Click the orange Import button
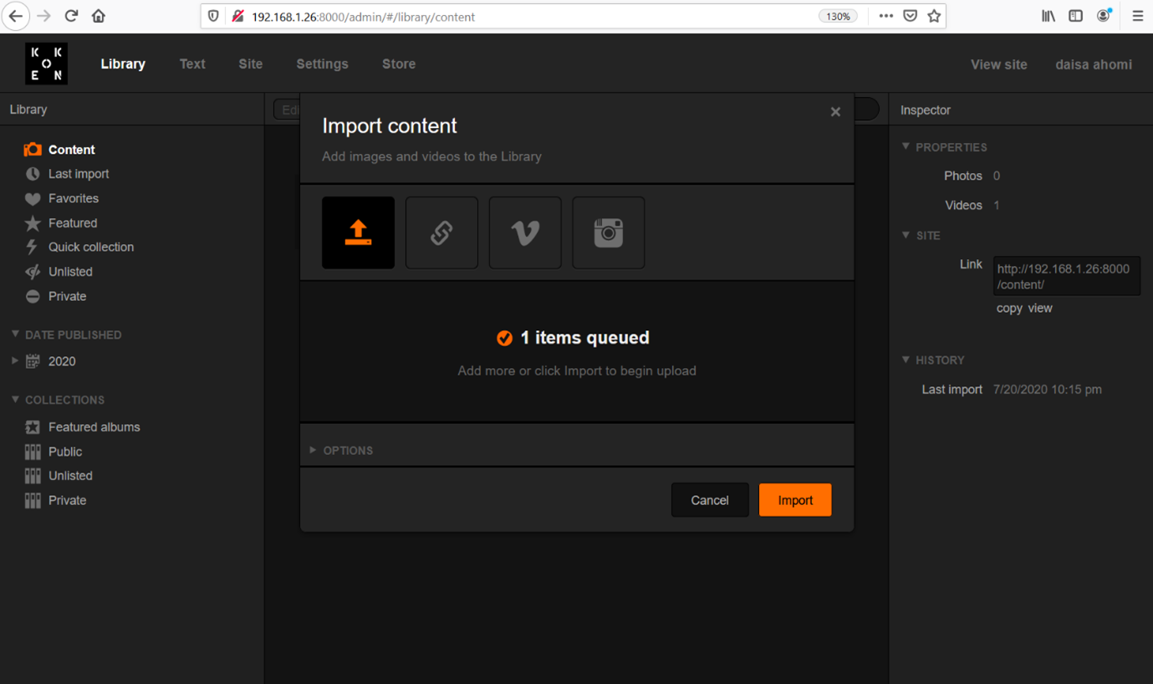The height and width of the screenshot is (684, 1153). click(794, 500)
